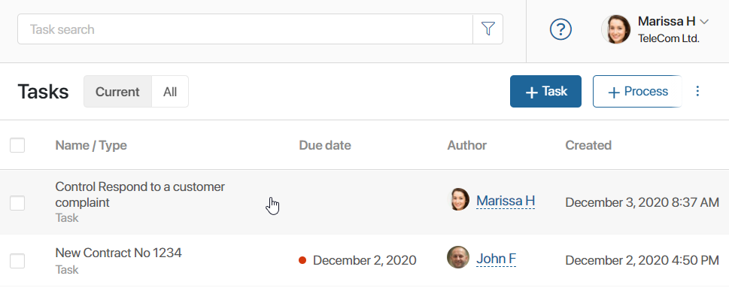Open author link John F
Screen dimensions: 729x288
click(496, 258)
